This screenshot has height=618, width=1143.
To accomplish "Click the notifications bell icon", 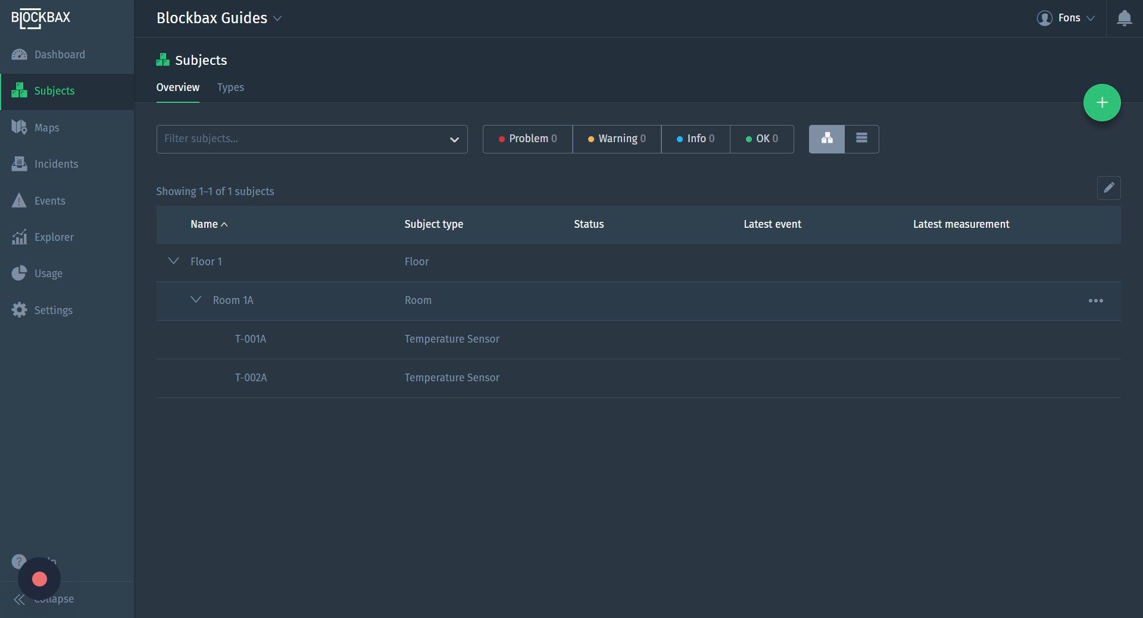I will (x=1124, y=18).
